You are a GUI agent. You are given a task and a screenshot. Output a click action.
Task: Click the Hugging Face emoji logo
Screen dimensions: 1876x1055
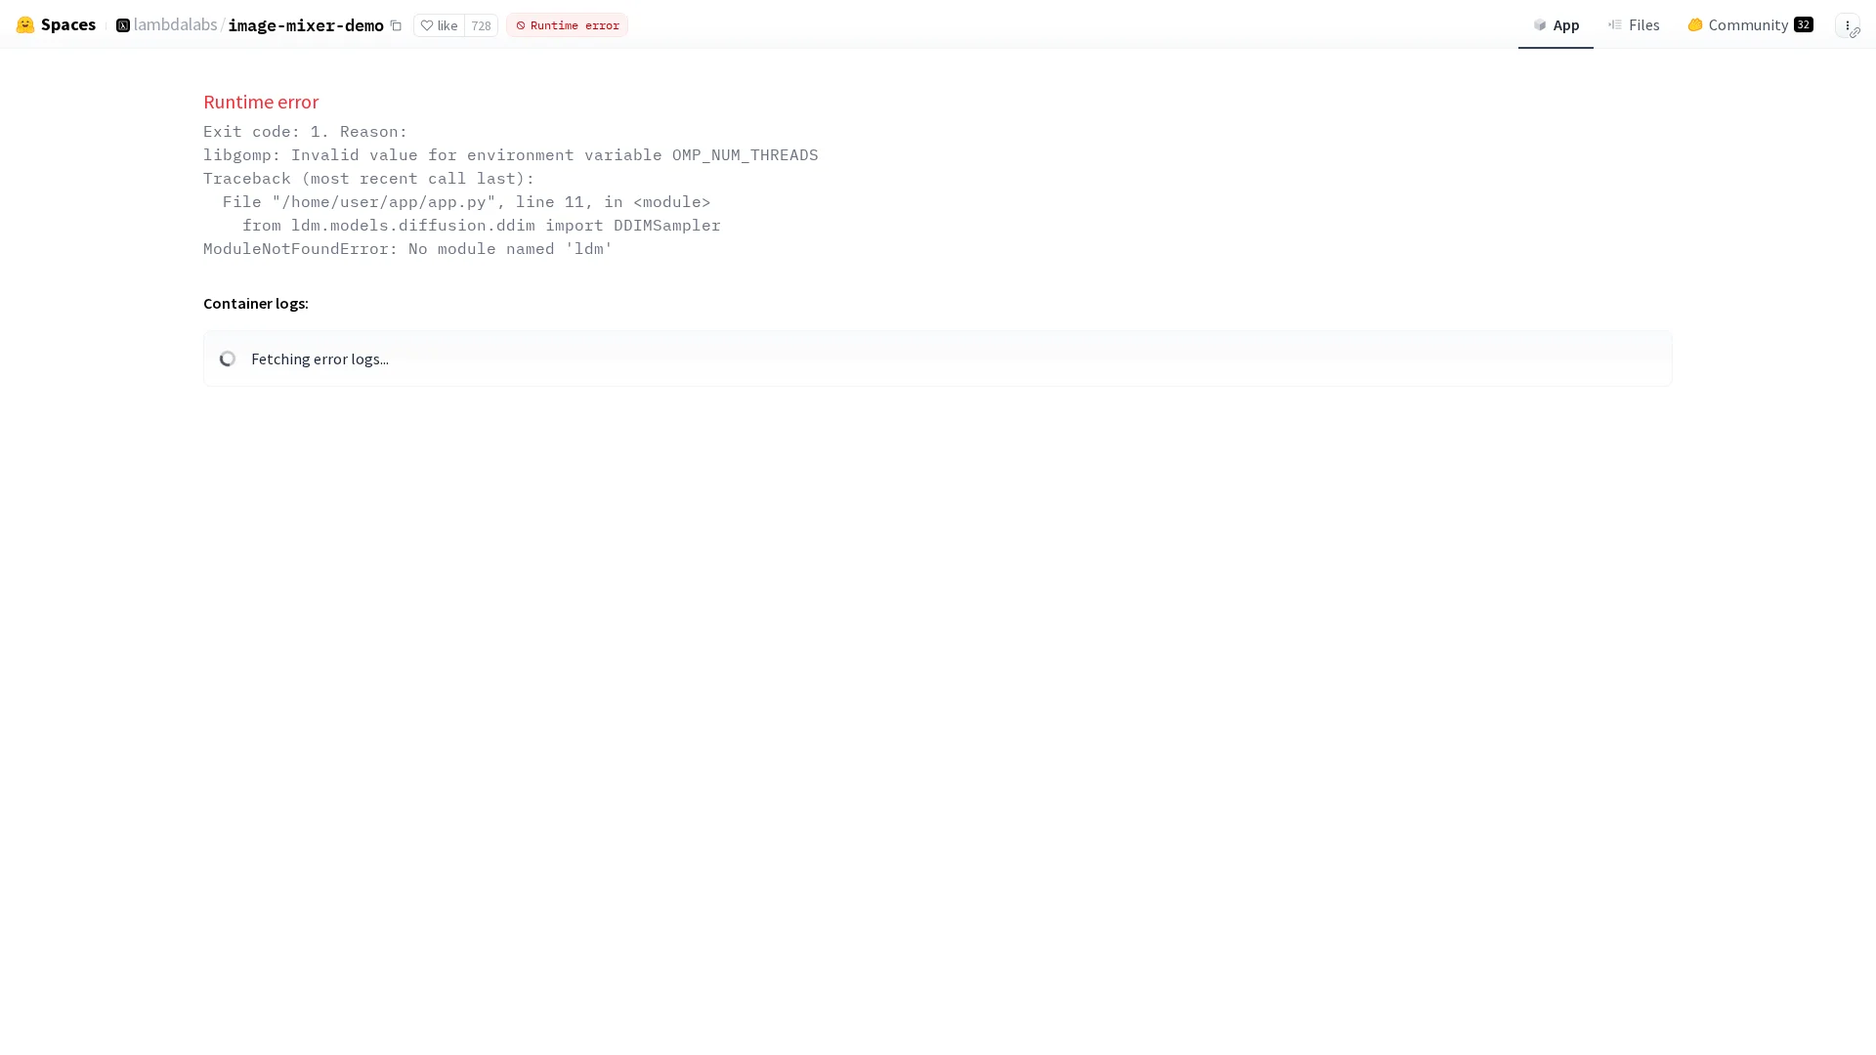(x=25, y=24)
